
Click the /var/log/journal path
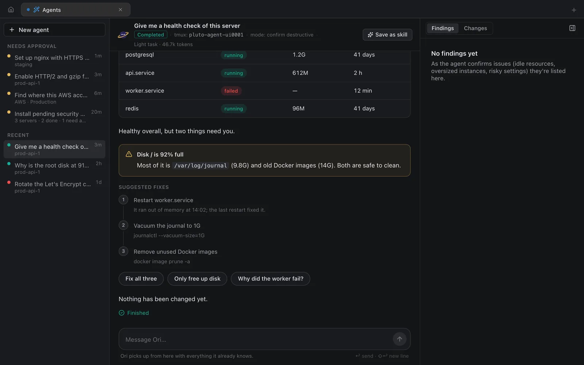click(x=200, y=166)
